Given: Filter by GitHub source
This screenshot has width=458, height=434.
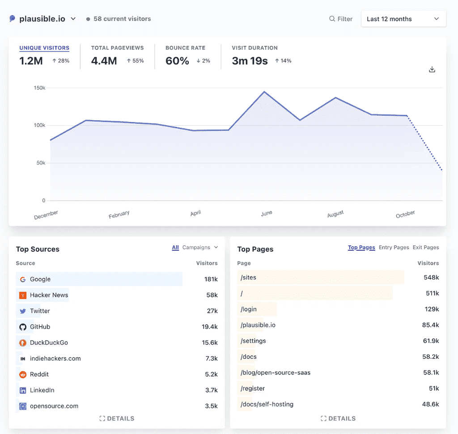Looking at the screenshot, I should pos(40,327).
